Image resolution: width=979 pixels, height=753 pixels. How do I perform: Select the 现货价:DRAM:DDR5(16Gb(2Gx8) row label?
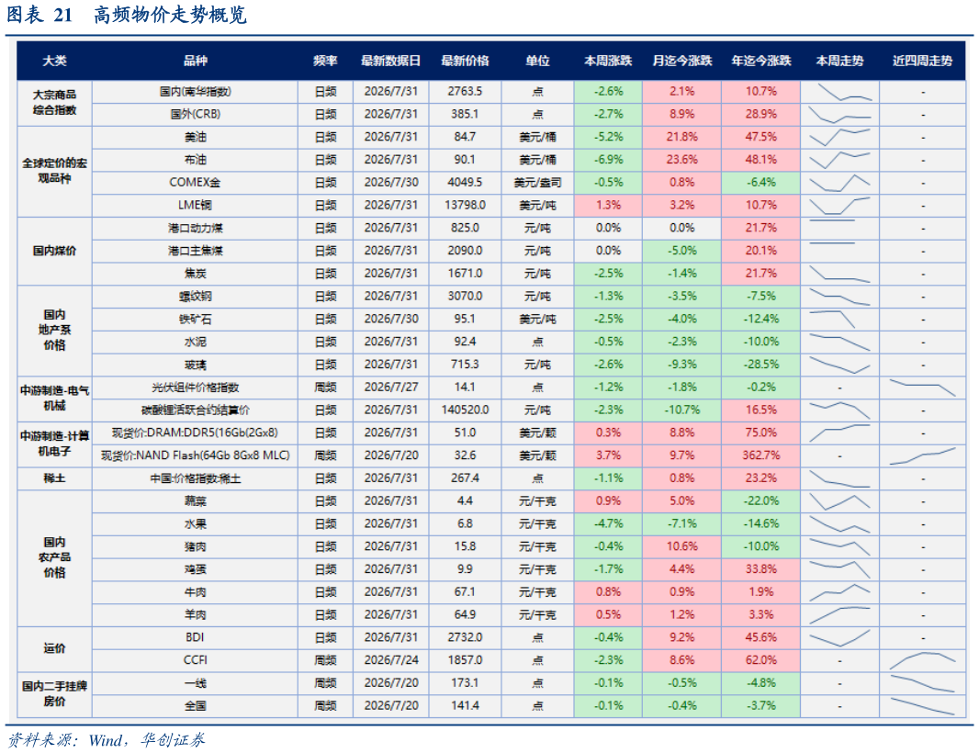[195, 433]
